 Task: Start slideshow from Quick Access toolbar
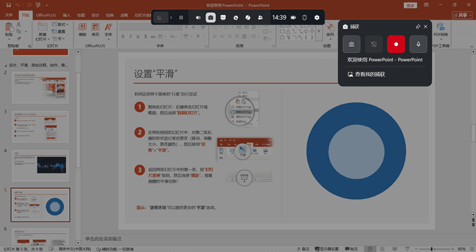[38, 5]
